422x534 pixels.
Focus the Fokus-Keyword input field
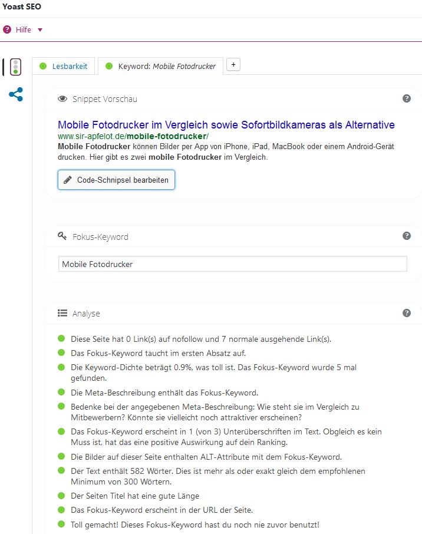[232, 264]
